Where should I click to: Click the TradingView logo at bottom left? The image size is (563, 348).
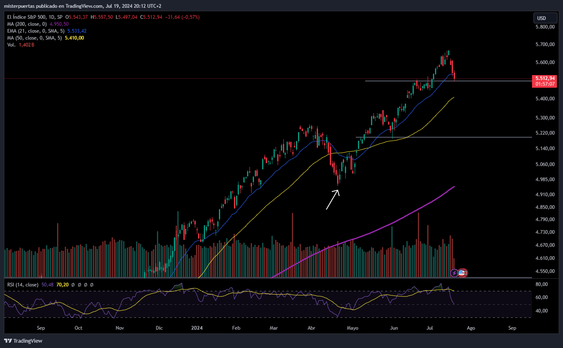coord(23,341)
